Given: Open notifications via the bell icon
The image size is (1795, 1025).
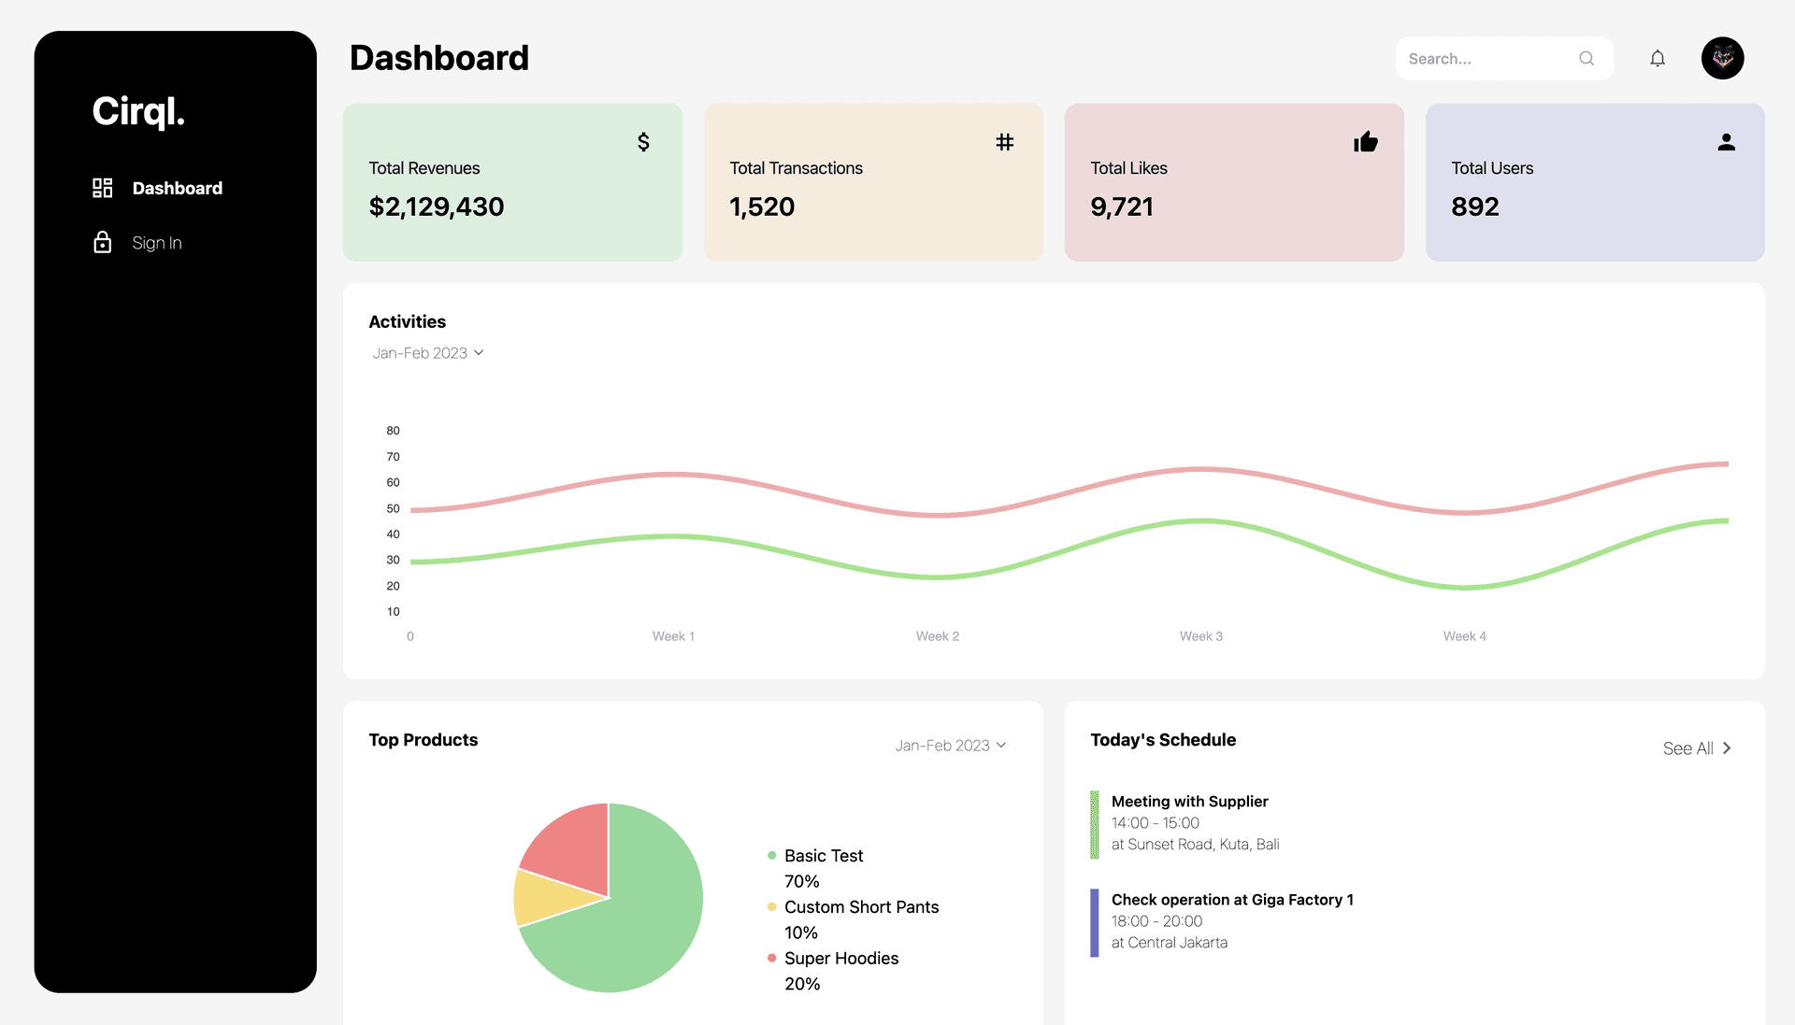Looking at the screenshot, I should (1657, 58).
